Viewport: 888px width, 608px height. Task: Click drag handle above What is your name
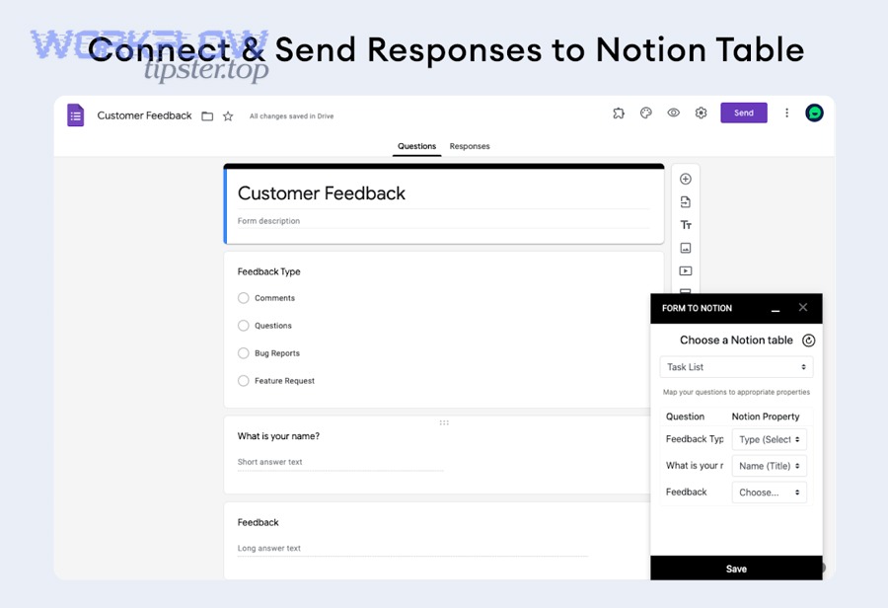(x=444, y=422)
